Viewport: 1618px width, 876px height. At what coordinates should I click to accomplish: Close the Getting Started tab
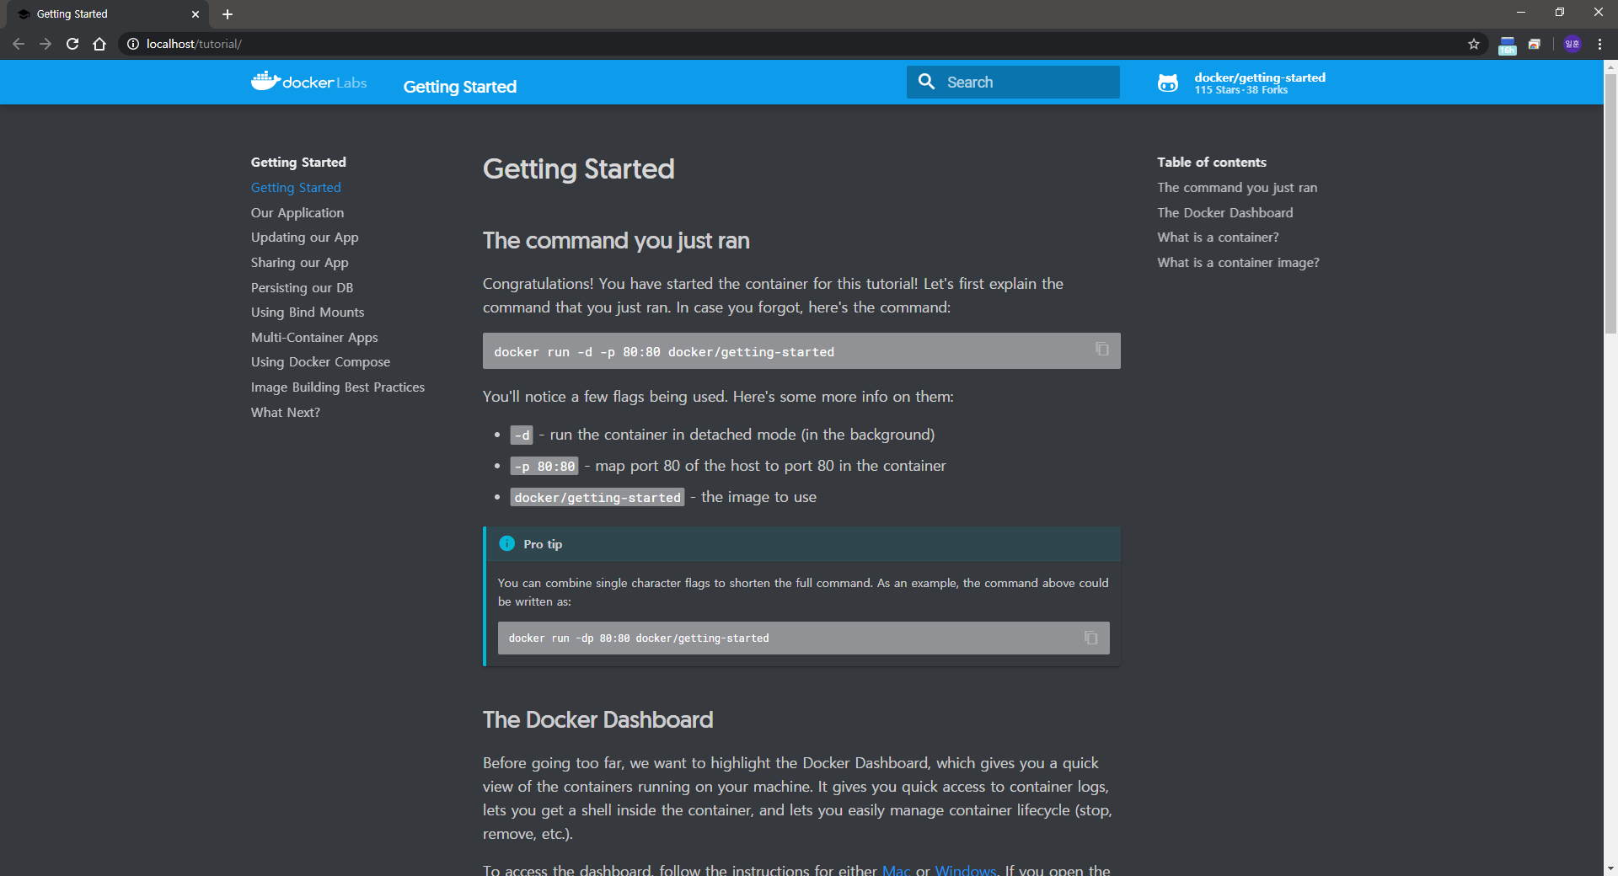click(x=196, y=14)
